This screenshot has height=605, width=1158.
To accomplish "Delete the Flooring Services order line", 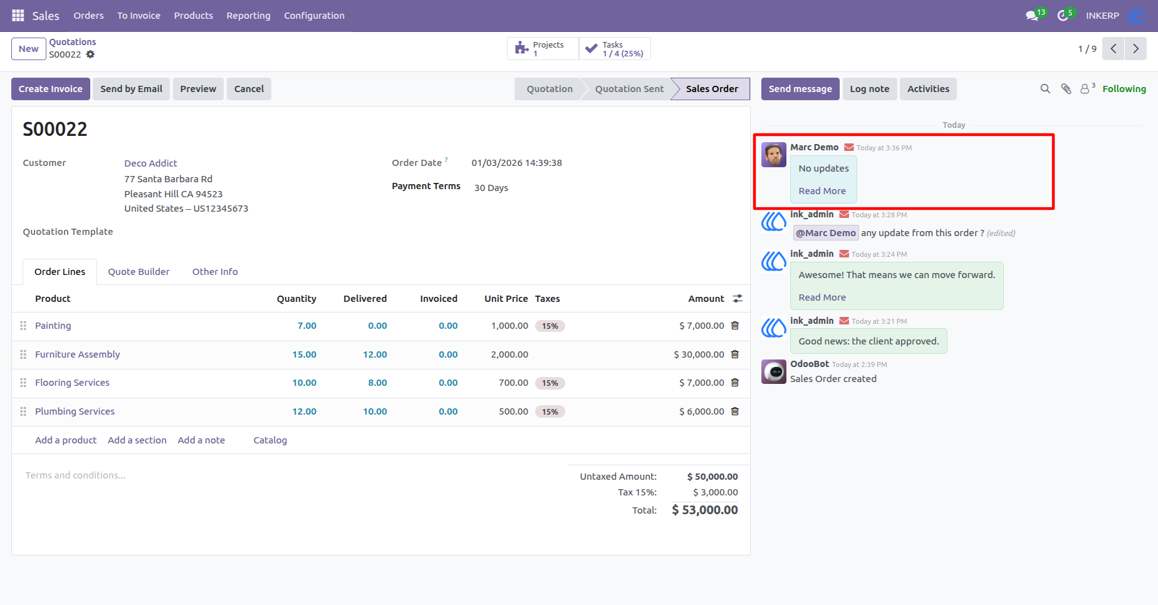I will [x=735, y=383].
